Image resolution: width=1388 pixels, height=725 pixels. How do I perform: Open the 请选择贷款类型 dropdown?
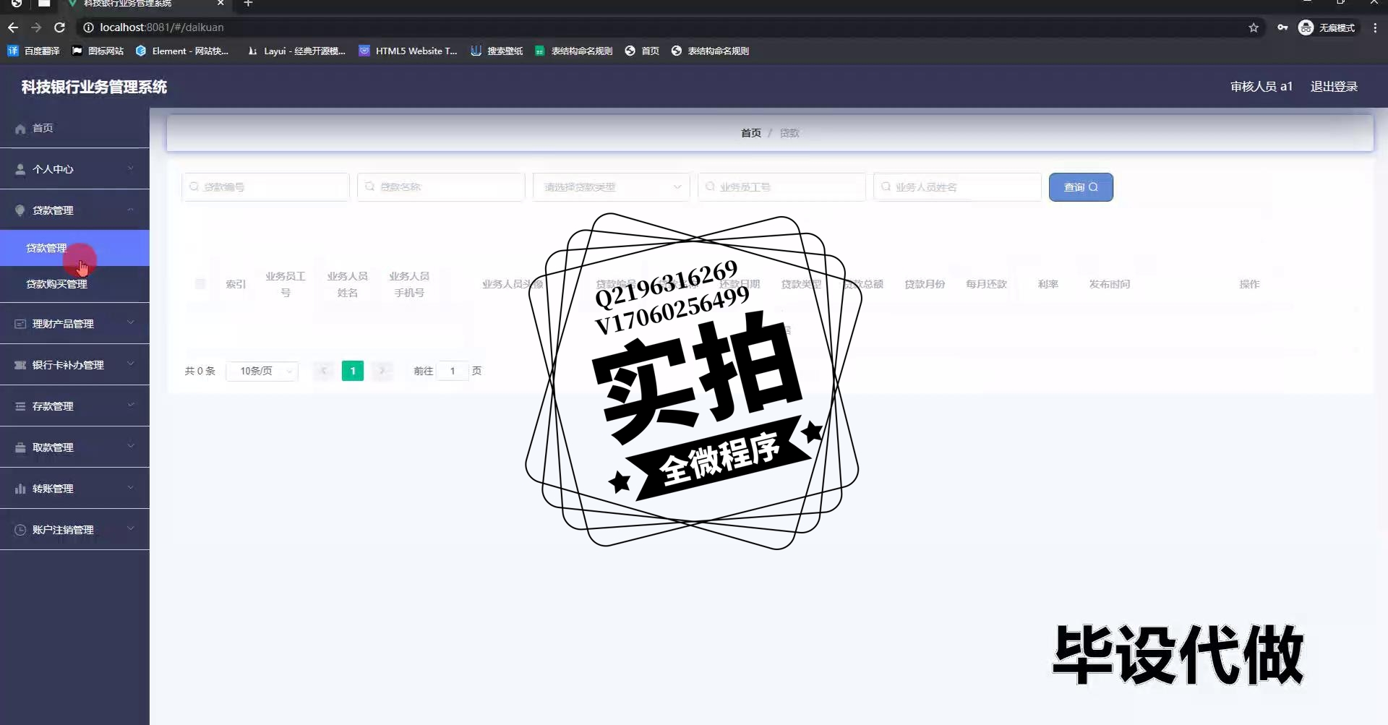[x=612, y=187]
